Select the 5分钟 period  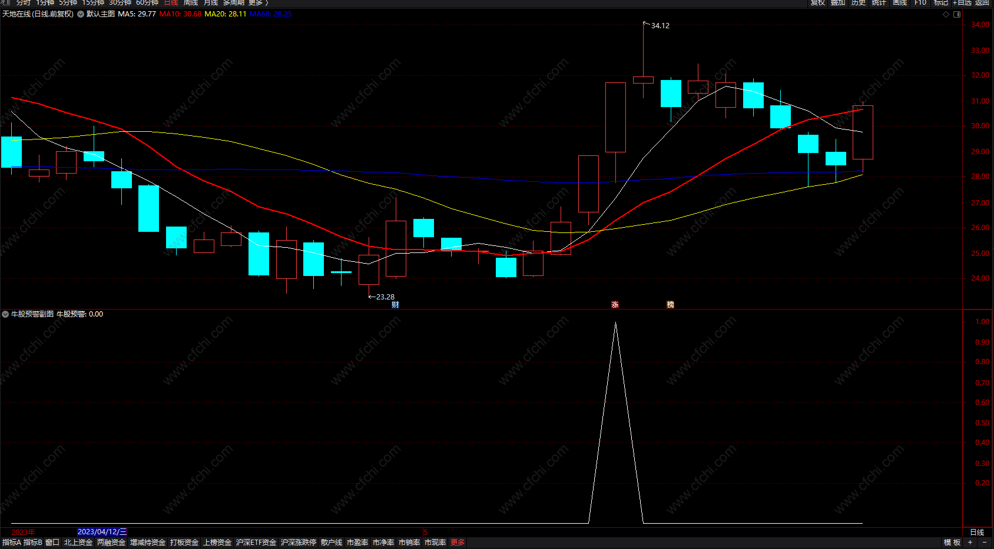coord(68,3)
